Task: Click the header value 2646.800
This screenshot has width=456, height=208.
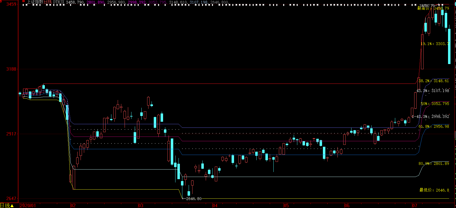Action: tap(219, 2)
